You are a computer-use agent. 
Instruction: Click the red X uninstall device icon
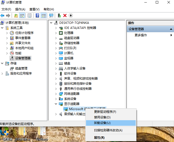(65, 15)
